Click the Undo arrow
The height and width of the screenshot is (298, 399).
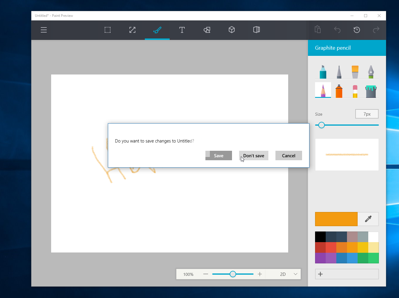[x=337, y=30]
